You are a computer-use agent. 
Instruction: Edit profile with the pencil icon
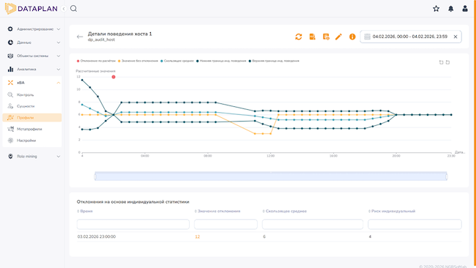338,37
